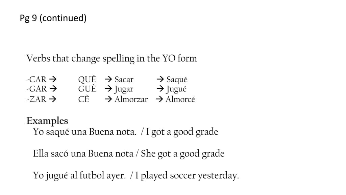
Task: Select the 'Pg 9 (continued)' title text
Action: pyautogui.click(x=53, y=18)
